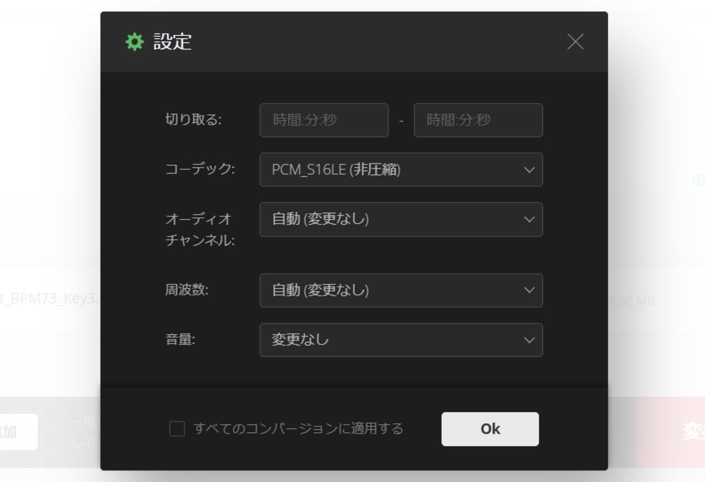Viewport: 705px width, 482px height.
Task: Open the 周波数 dropdown
Action: [x=401, y=290]
